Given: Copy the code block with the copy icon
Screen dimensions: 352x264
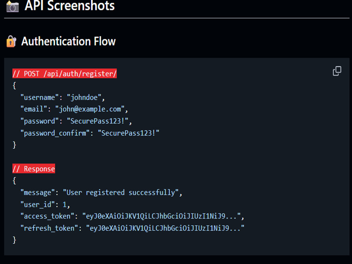Looking at the screenshot, I should coord(337,71).
